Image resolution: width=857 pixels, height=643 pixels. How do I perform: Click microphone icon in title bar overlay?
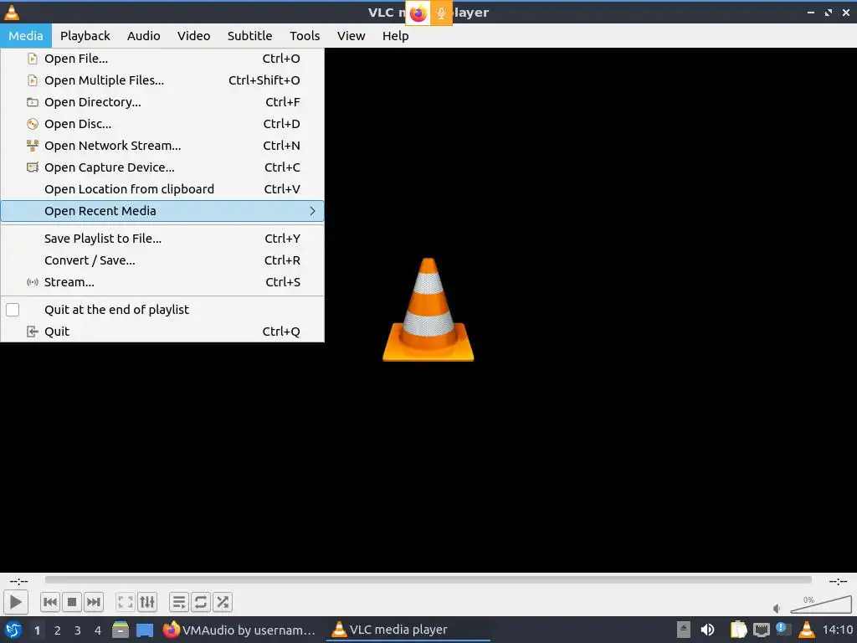pos(441,13)
